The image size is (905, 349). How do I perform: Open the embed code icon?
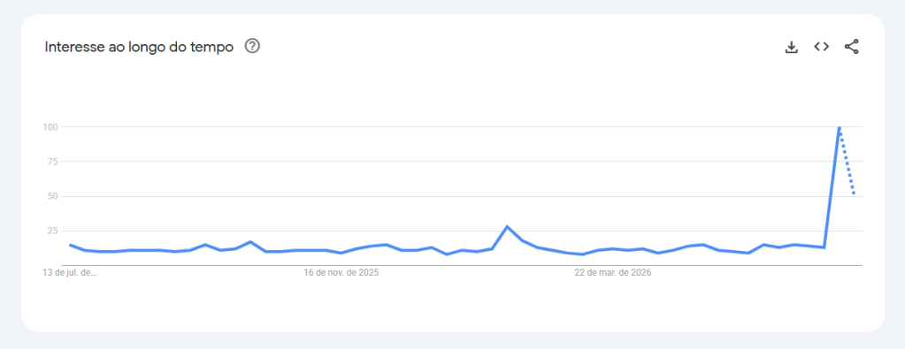821,47
